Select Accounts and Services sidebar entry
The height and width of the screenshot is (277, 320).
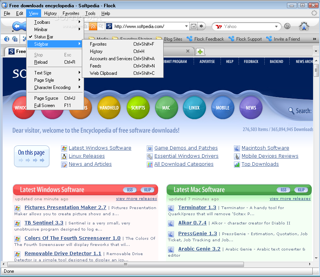[123, 59]
